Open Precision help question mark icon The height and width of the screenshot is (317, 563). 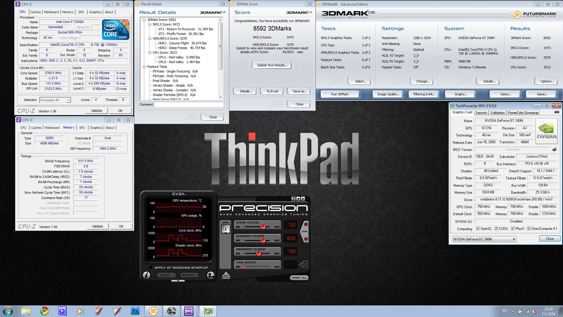[293, 199]
